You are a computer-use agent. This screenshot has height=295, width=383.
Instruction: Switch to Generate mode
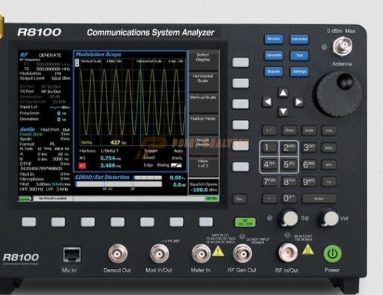coord(274,56)
